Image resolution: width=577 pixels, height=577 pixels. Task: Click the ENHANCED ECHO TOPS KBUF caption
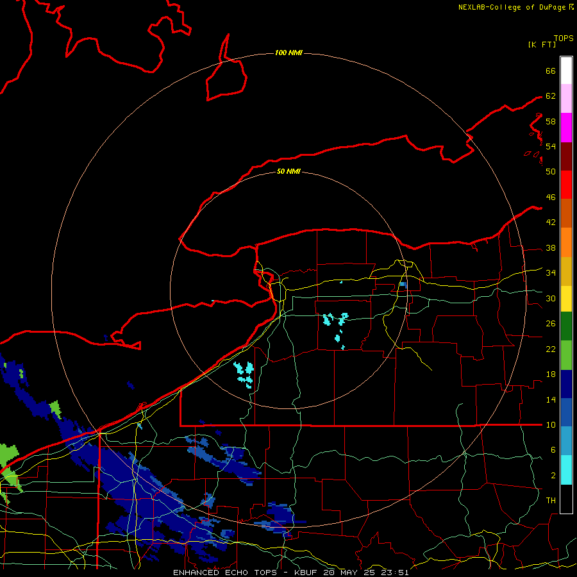coord(291,573)
